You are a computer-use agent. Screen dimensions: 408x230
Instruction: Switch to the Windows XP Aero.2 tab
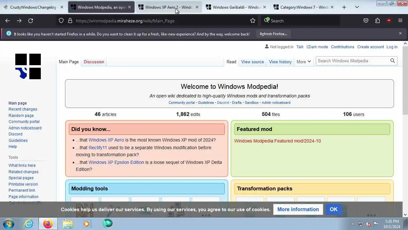tap(165, 7)
